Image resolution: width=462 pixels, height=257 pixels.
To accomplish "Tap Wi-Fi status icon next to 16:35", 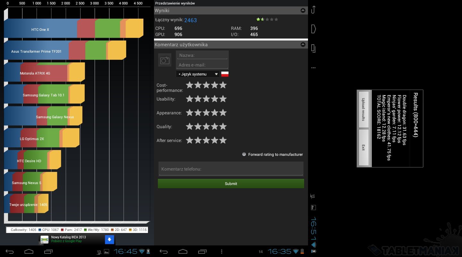I will point(295,251).
